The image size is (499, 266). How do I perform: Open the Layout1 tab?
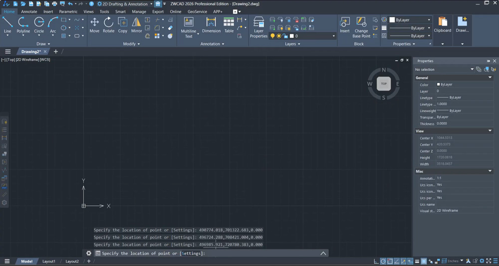tap(49, 261)
